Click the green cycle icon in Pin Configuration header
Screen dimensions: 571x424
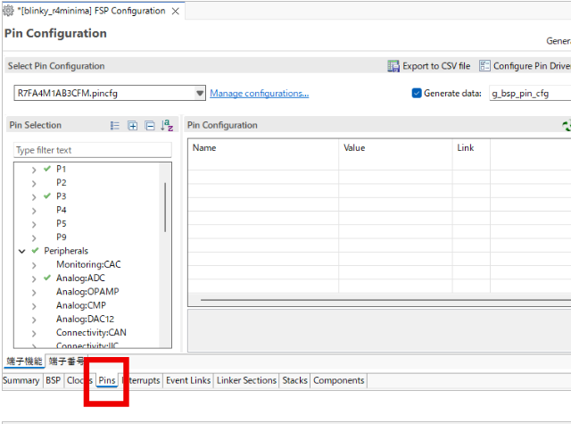(x=567, y=126)
